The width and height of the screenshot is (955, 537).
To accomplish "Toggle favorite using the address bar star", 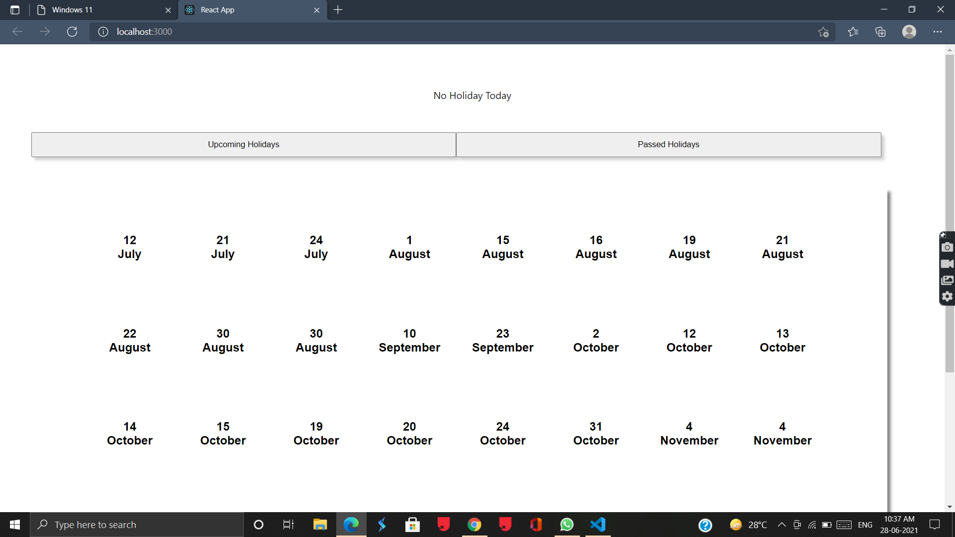I will [823, 31].
